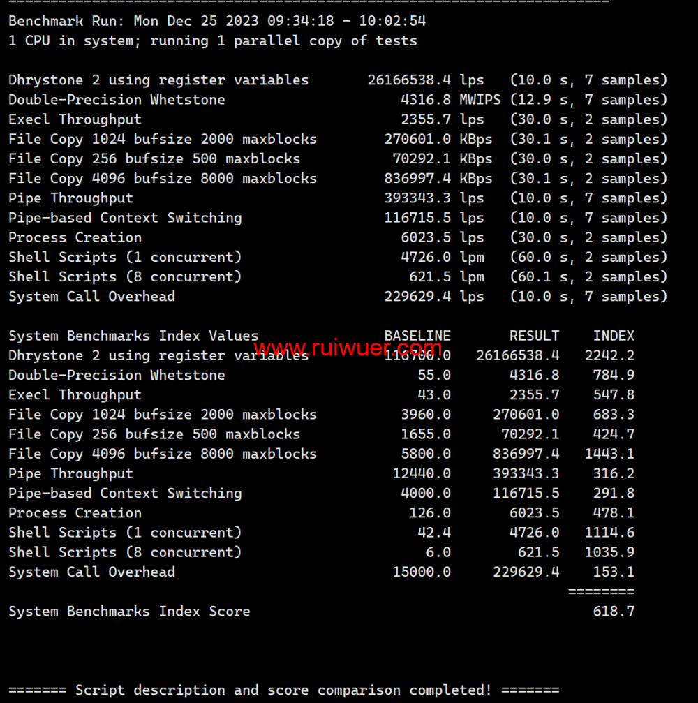
Task: Click the RESULT column header
Action: click(x=534, y=336)
